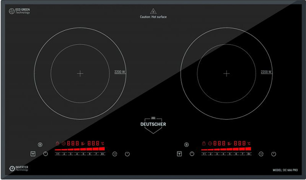Tap the red heat indicator on right display
The width and height of the screenshot is (306, 180).
(x=230, y=144)
